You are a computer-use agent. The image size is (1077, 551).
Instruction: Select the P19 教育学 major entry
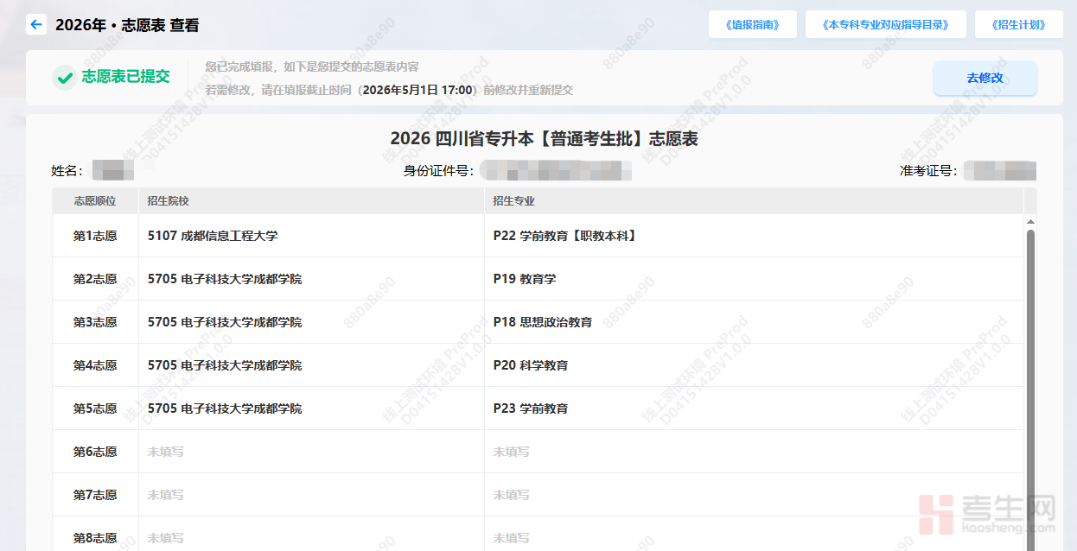pos(525,279)
